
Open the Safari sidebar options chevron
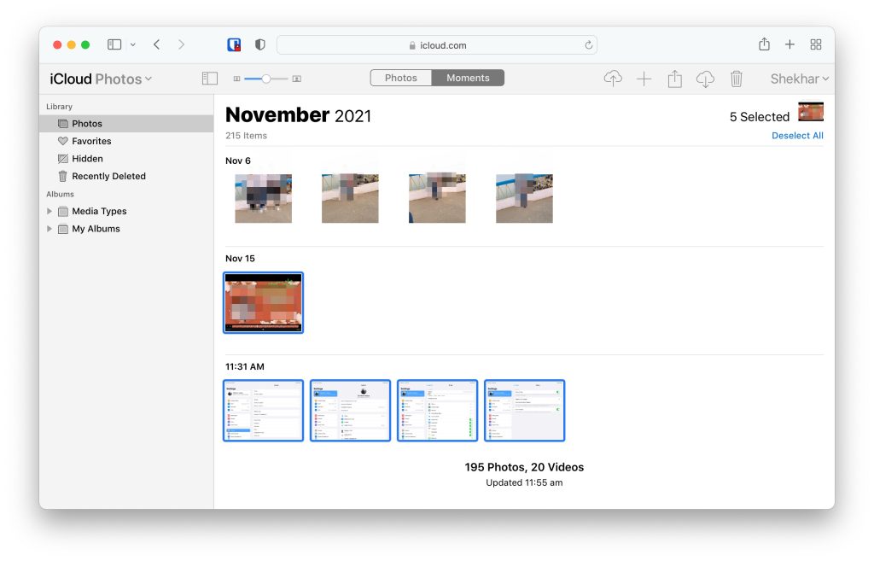[132, 44]
